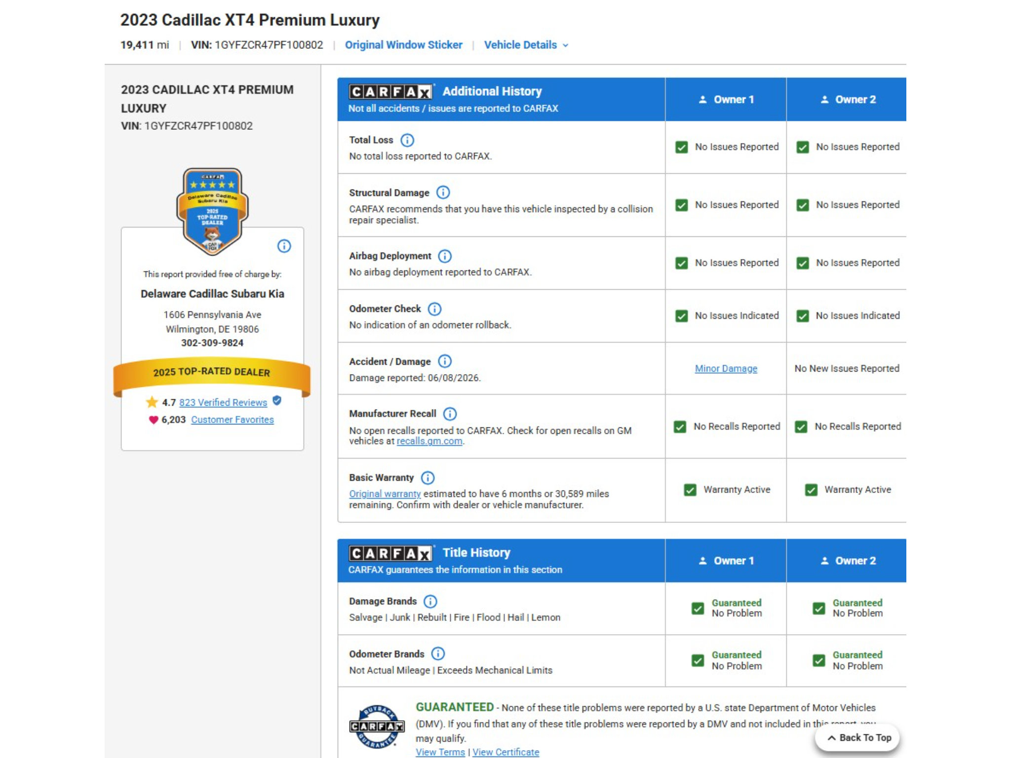Click Owner 1 person icon in Title History
The height and width of the screenshot is (758, 1011).
[702, 561]
